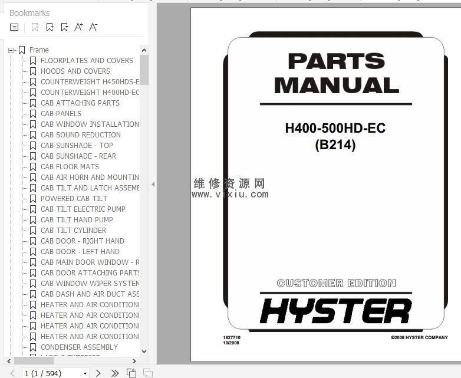Select CAB MAIN DOOR WINDOW bookmark
Image resolution: width=461 pixels, height=378 pixels.
click(90, 262)
